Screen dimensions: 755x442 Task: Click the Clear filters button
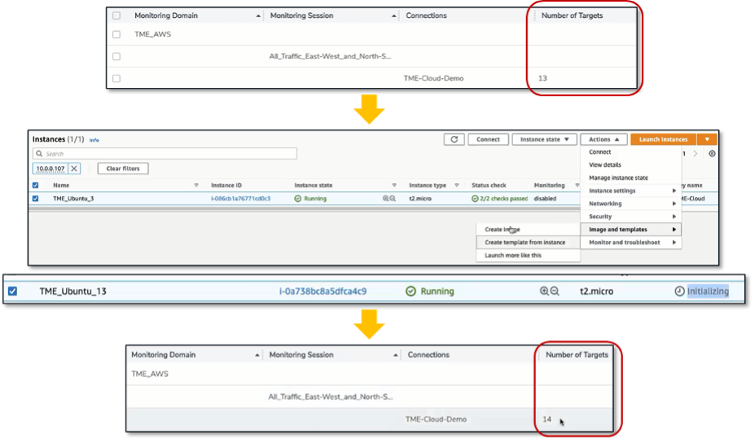coord(123,168)
